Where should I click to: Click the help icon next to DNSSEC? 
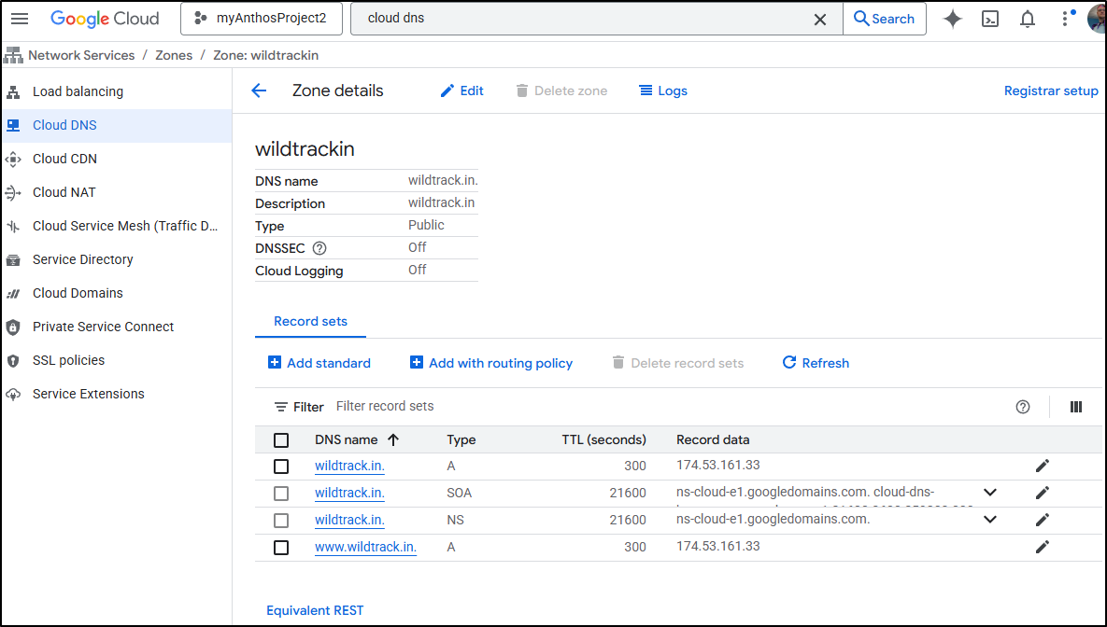319,248
